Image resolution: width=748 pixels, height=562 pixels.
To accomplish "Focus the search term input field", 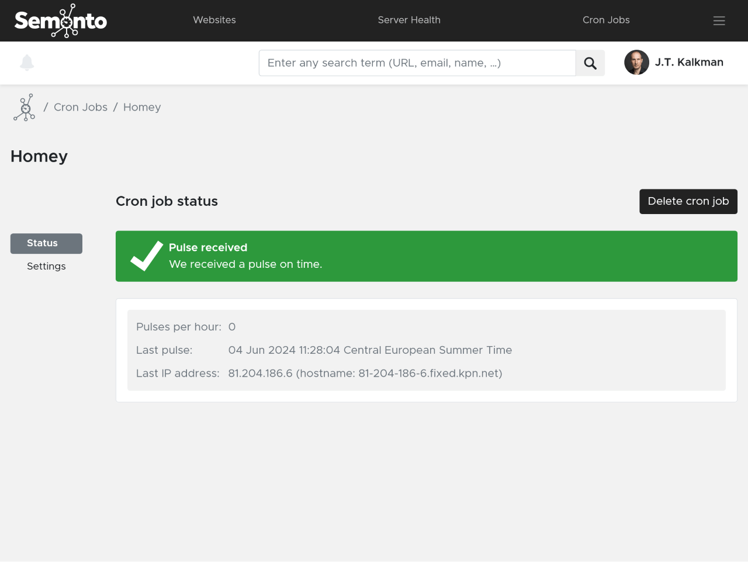I will click(x=417, y=63).
